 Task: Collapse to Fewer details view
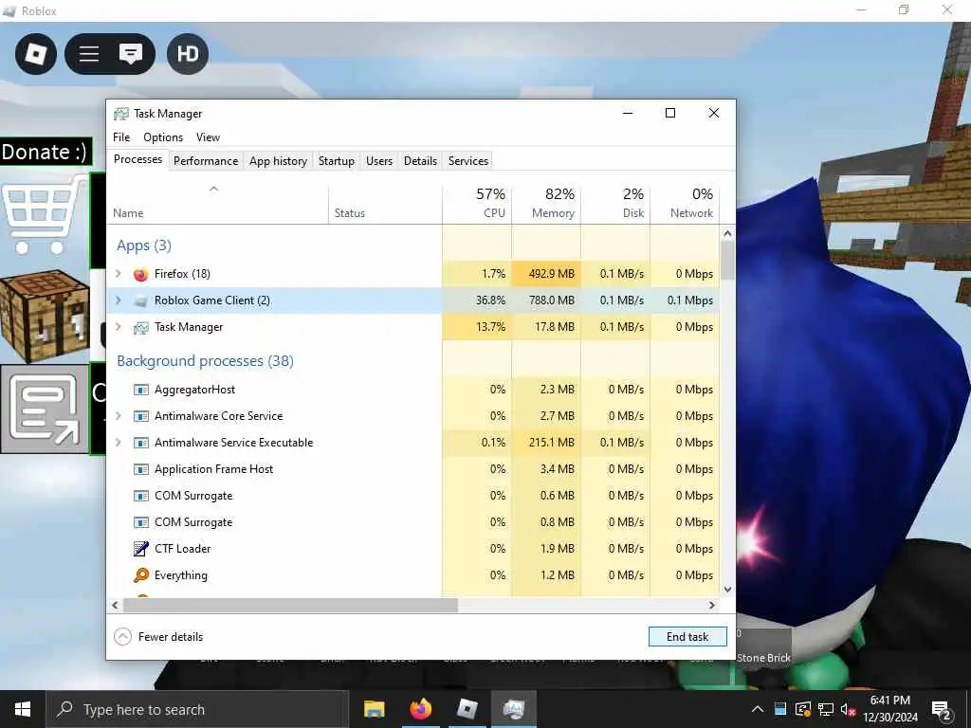pyautogui.click(x=158, y=636)
